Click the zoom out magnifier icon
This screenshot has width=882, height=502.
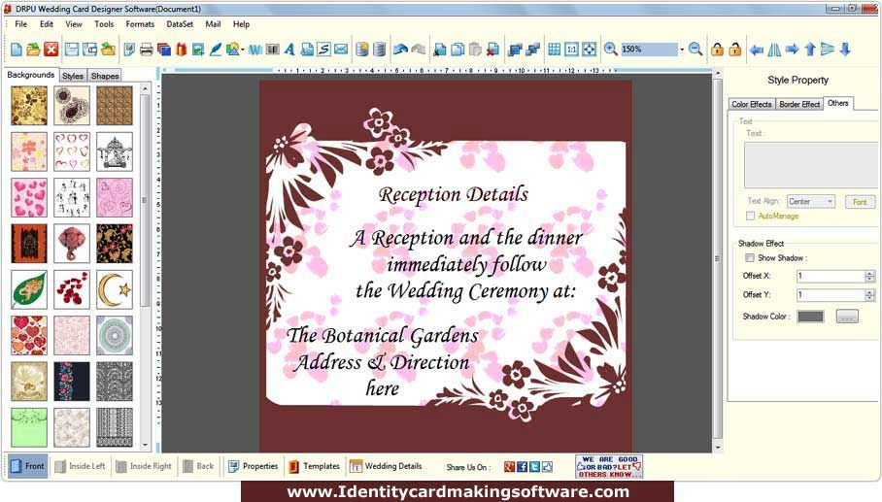695,50
